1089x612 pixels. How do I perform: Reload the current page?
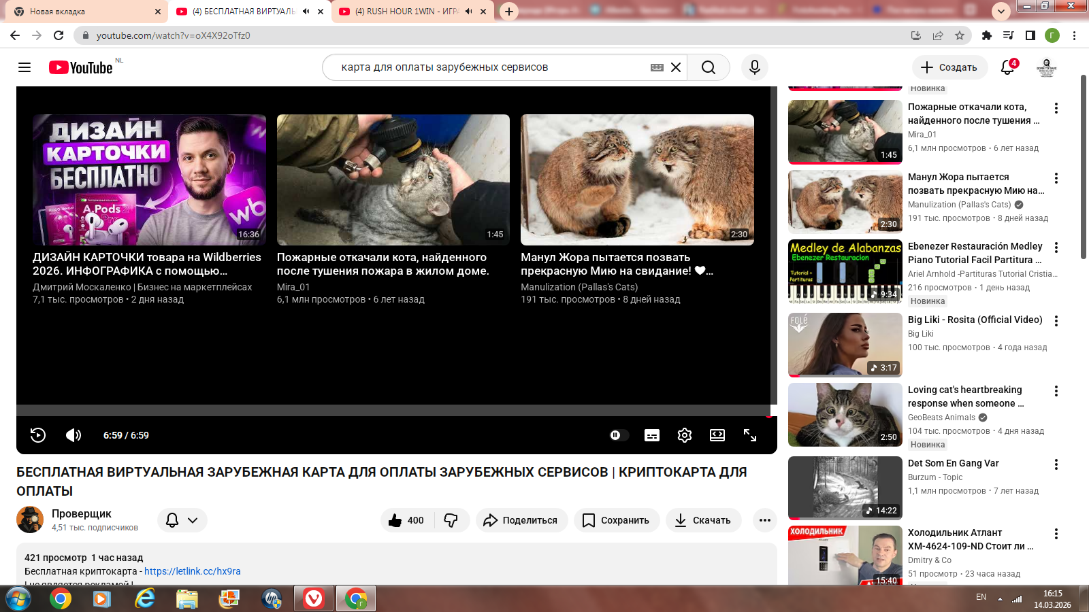tap(59, 35)
